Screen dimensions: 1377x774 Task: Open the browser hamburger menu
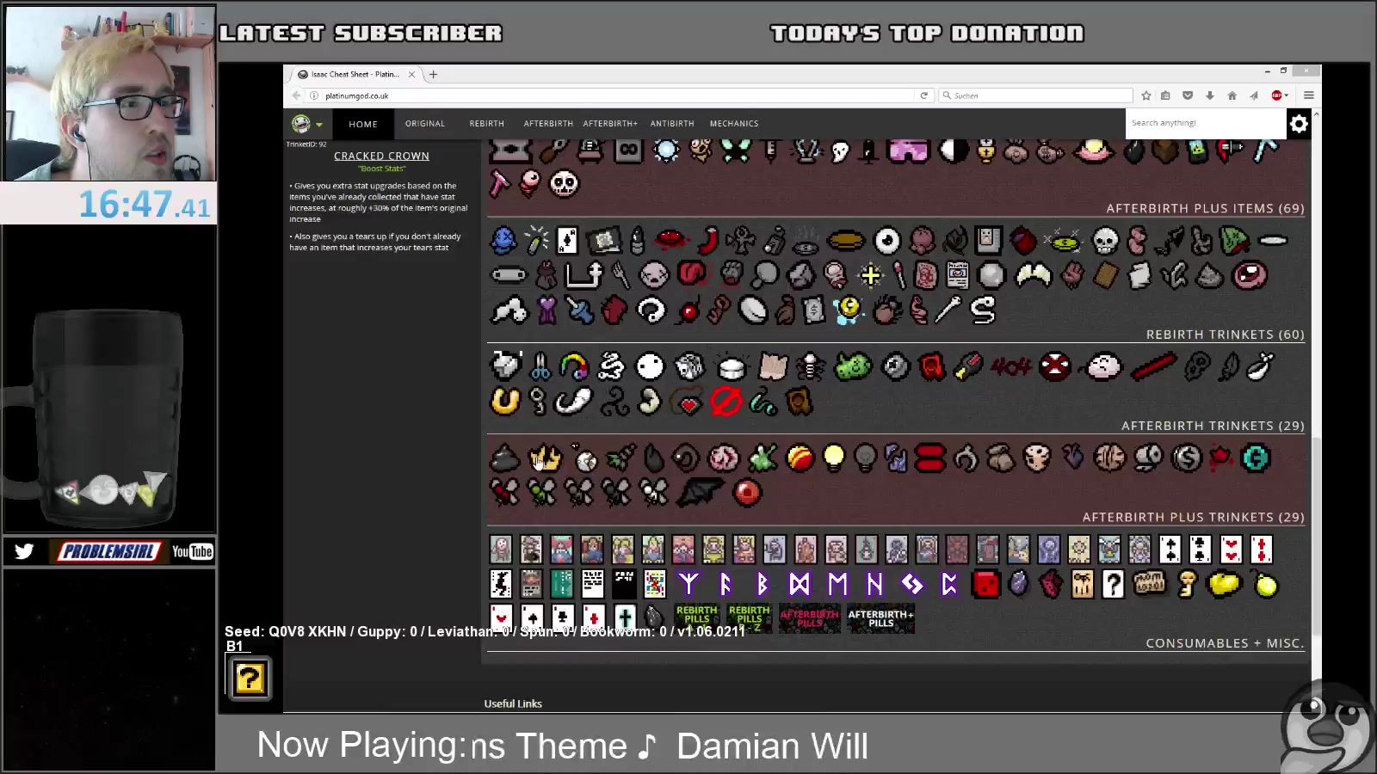1308,95
